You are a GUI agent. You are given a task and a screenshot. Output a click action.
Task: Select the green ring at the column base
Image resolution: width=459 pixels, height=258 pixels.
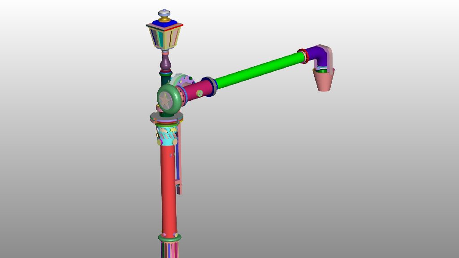[x=169, y=237]
